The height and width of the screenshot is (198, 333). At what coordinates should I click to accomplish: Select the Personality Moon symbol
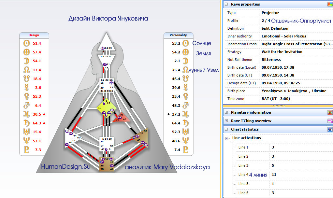pos(186,61)
